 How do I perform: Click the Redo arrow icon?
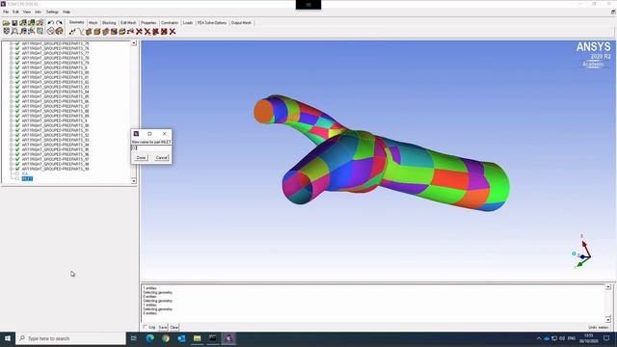(x=59, y=23)
